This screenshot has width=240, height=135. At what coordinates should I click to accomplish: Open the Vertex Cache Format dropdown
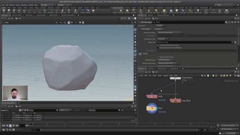(x=168, y=63)
